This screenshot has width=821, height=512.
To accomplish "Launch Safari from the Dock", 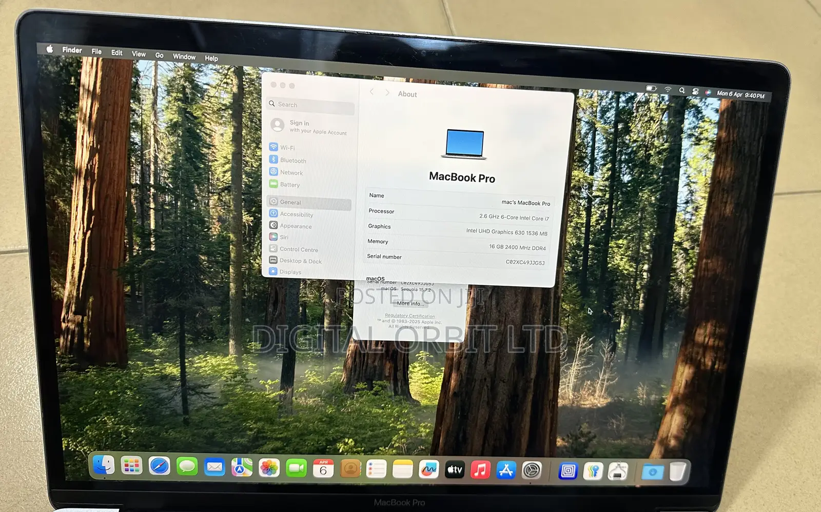I will (x=159, y=466).
